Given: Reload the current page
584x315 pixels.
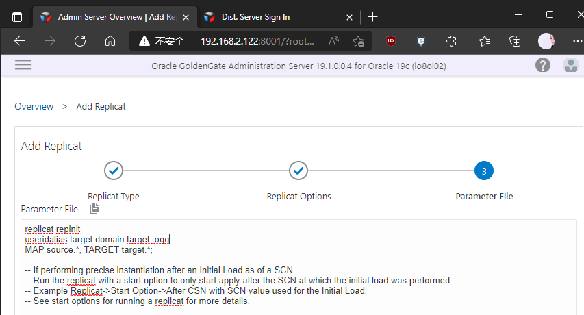Looking at the screenshot, I should click(80, 41).
